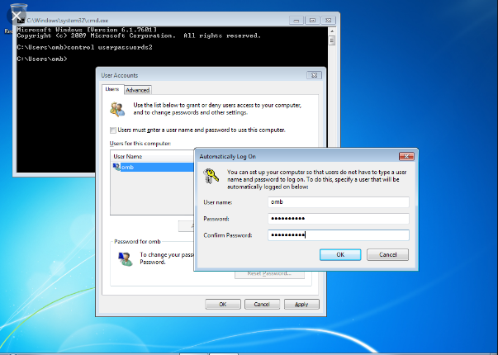Click the Confirm Password input field
The width and height of the screenshot is (498, 355).
(339, 235)
